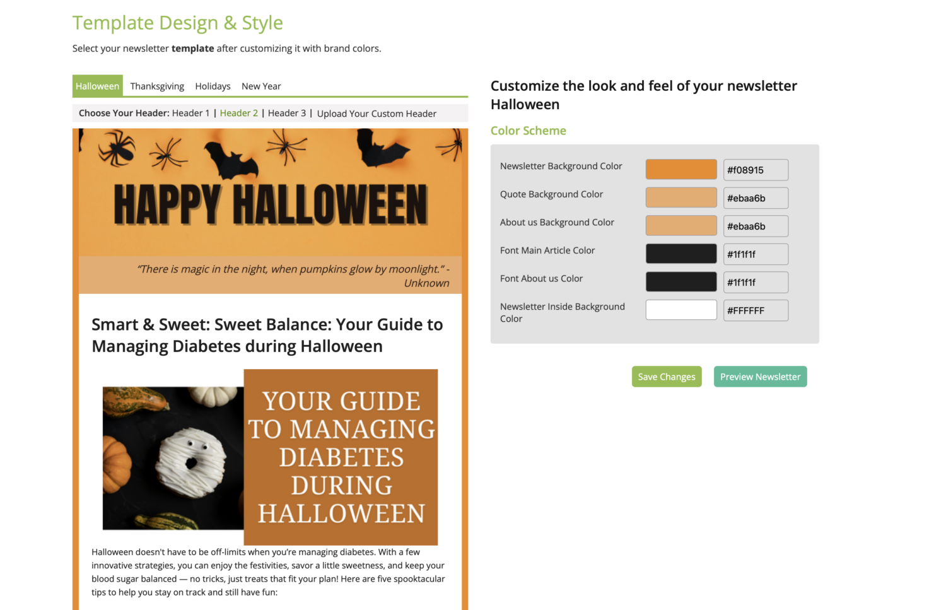Open the Font About us Color swatch

681,282
